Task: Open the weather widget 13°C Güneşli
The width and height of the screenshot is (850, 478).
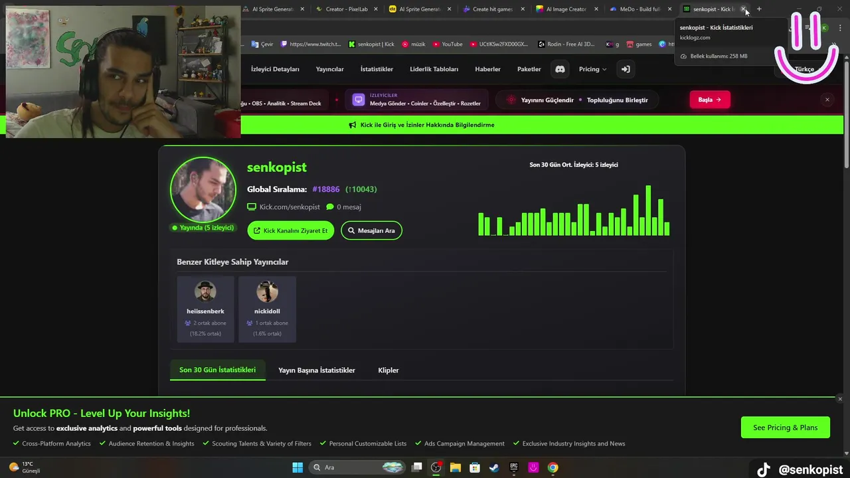Action: (x=25, y=467)
